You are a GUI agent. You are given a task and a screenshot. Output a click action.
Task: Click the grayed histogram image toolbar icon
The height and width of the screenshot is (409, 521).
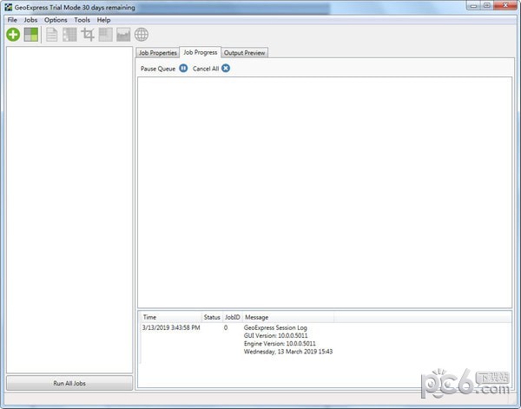coord(123,35)
